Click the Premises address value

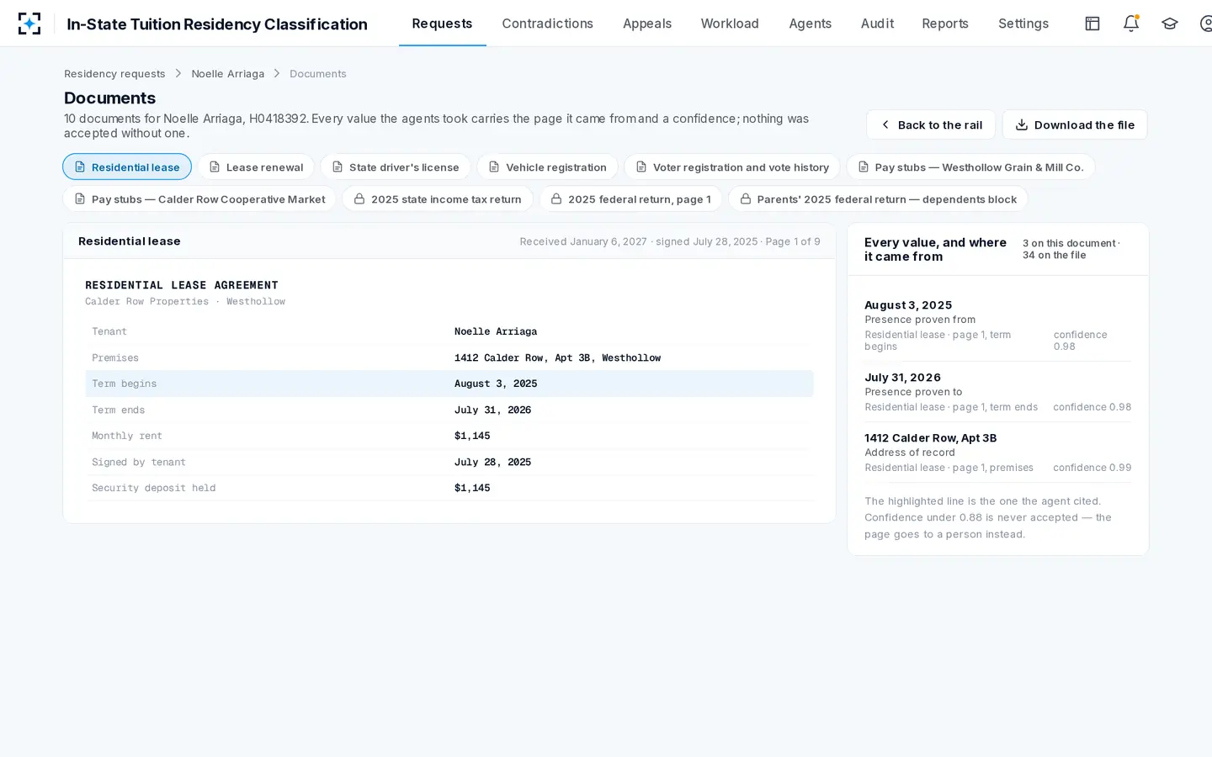557,357
